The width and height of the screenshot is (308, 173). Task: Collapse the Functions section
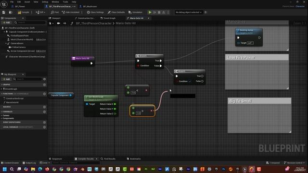2,94
